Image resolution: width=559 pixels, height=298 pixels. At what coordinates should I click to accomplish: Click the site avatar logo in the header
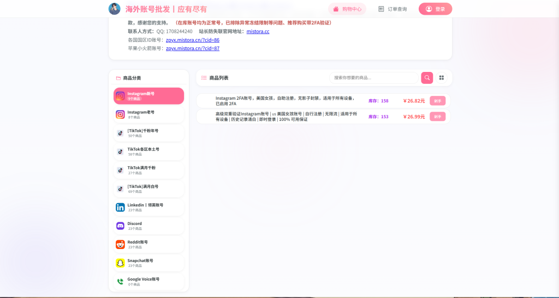[115, 9]
